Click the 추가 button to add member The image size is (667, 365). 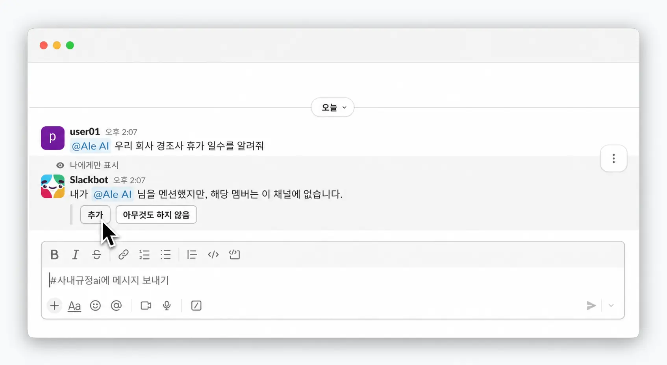coord(95,215)
